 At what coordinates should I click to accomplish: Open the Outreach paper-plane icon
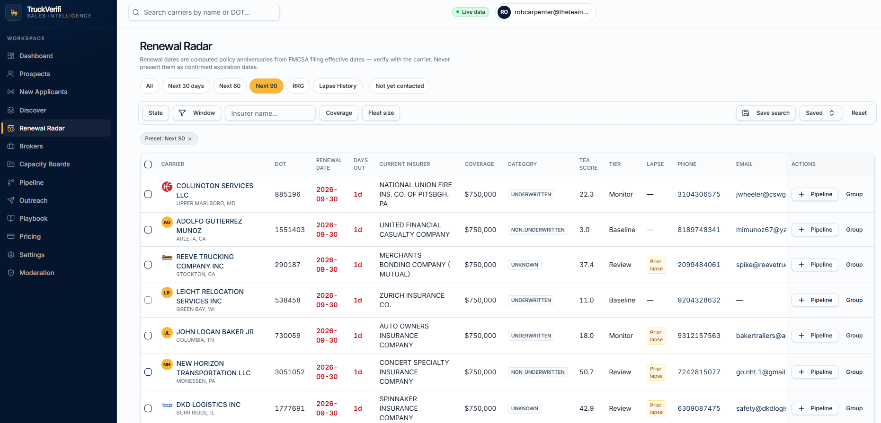(x=11, y=200)
